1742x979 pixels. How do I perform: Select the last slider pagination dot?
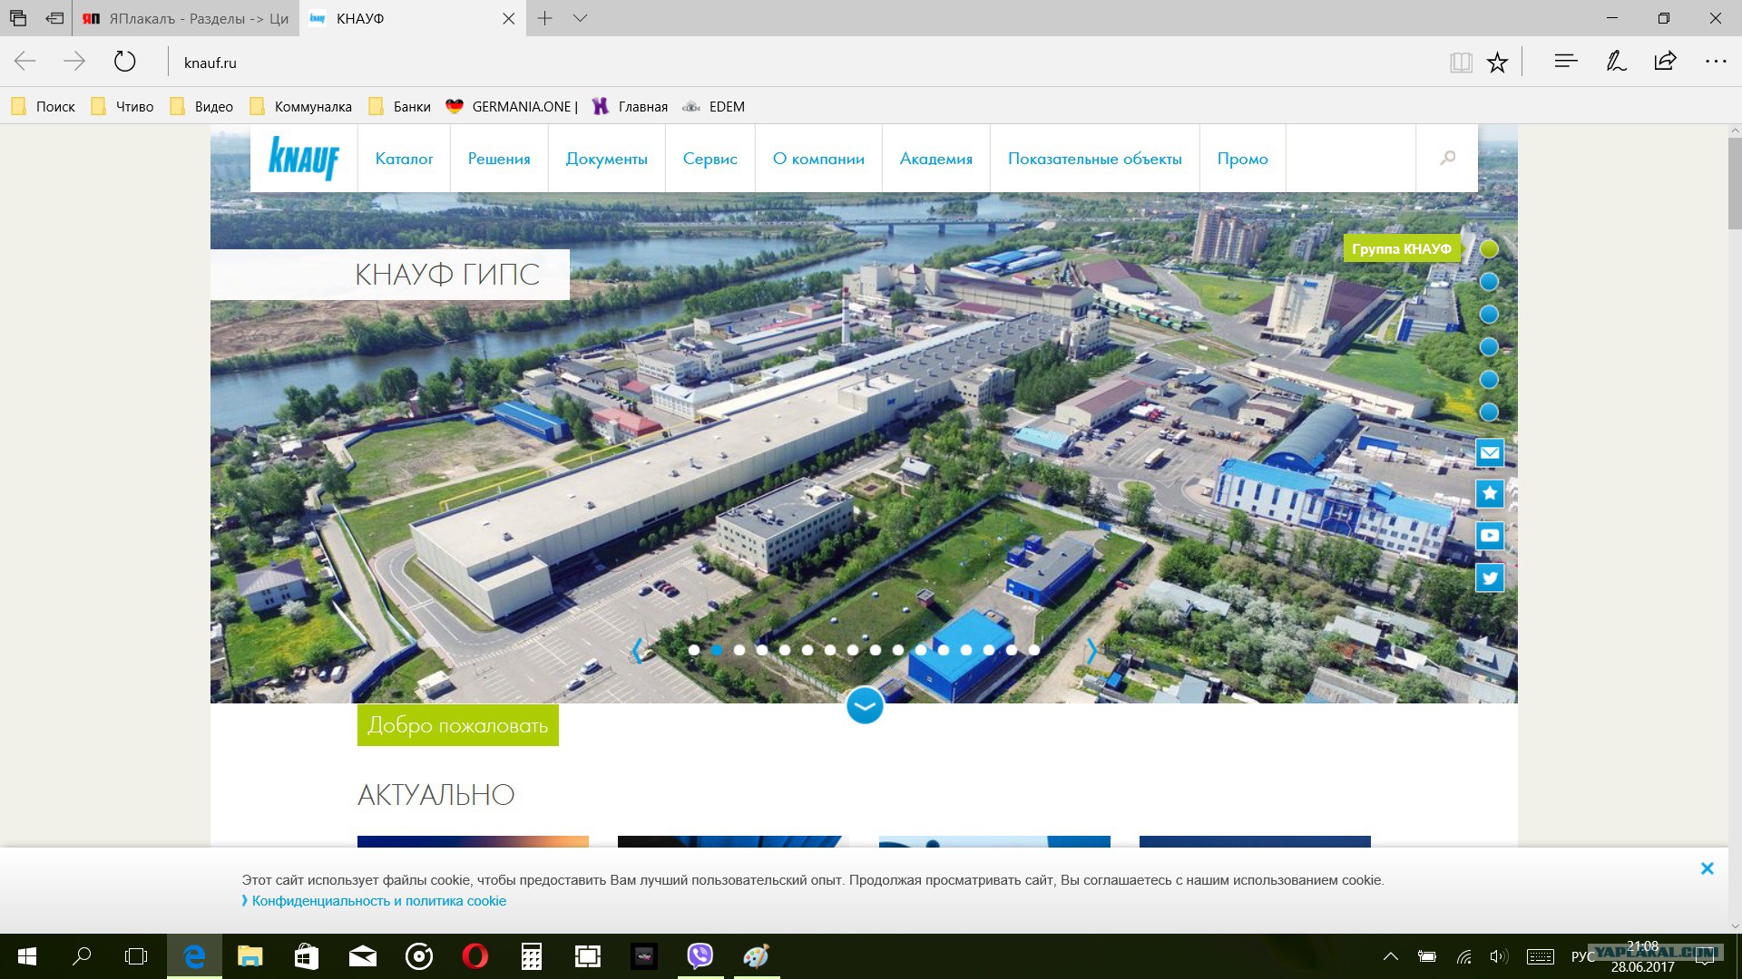pyautogui.click(x=1034, y=650)
